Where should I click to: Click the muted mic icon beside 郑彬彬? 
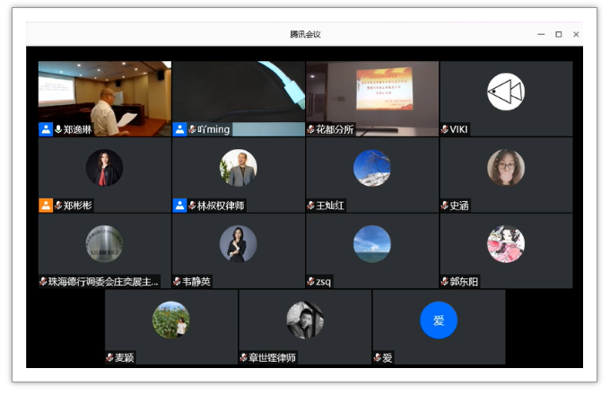58,205
